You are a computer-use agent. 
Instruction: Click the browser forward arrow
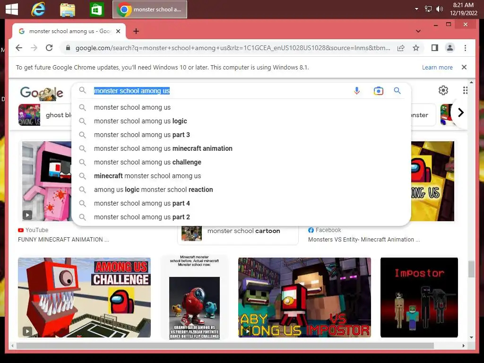coord(34,48)
